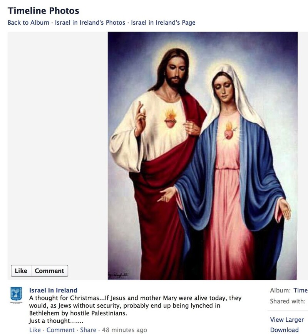The height and width of the screenshot is (334, 308).
Task: Click View Larger
Action: pyautogui.click(x=287, y=319)
